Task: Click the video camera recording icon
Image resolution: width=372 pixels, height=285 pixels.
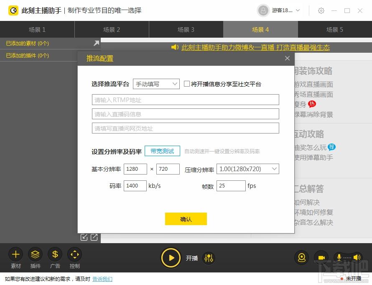Action: (321, 258)
